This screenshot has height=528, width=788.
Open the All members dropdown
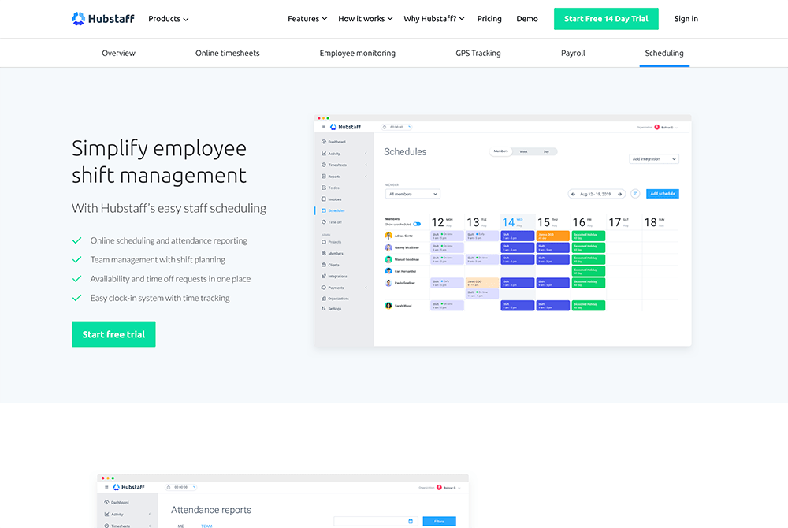coord(413,194)
